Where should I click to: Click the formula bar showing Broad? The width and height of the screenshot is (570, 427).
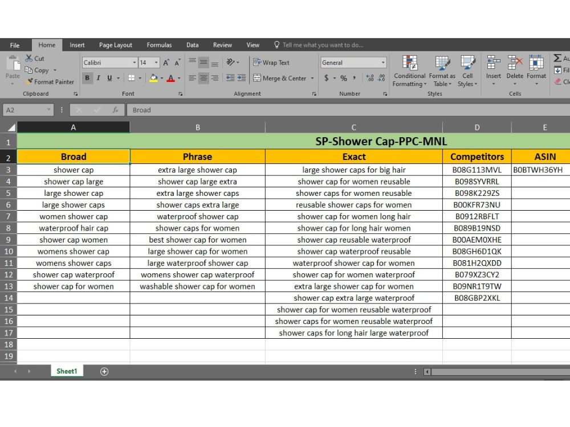point(348,110)
